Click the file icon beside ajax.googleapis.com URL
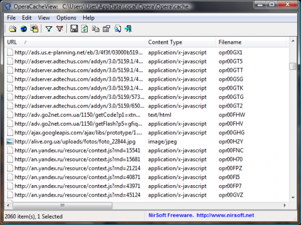This screenshot has height=225, width=301. (10, 133)
